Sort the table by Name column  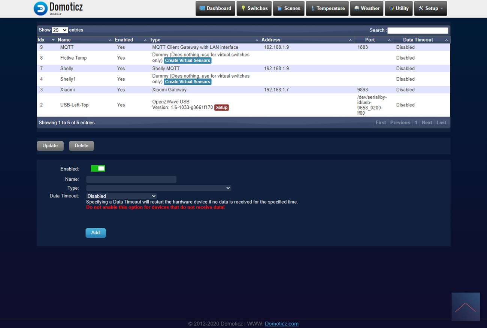click(84, 40)
